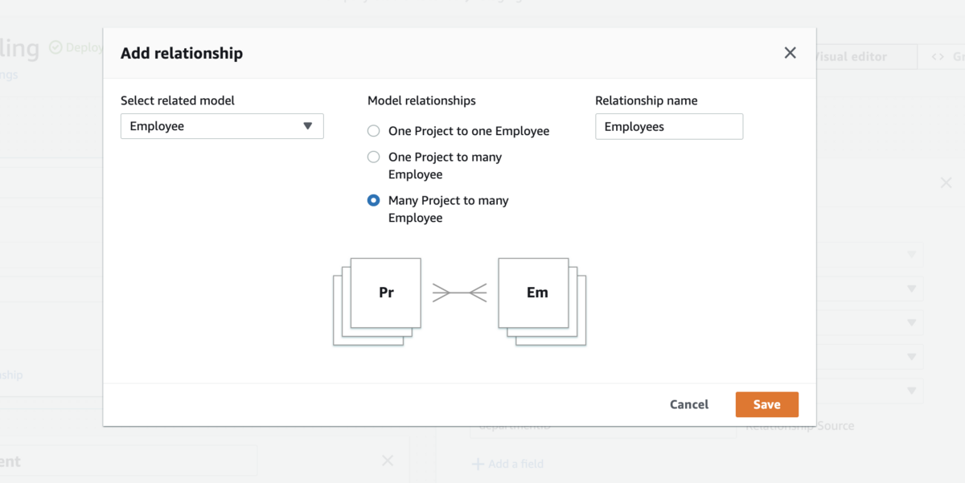The height and width of the screenshot is (483, 965).
Task: Click the Relationship name input field
Action: coord(669,126)
